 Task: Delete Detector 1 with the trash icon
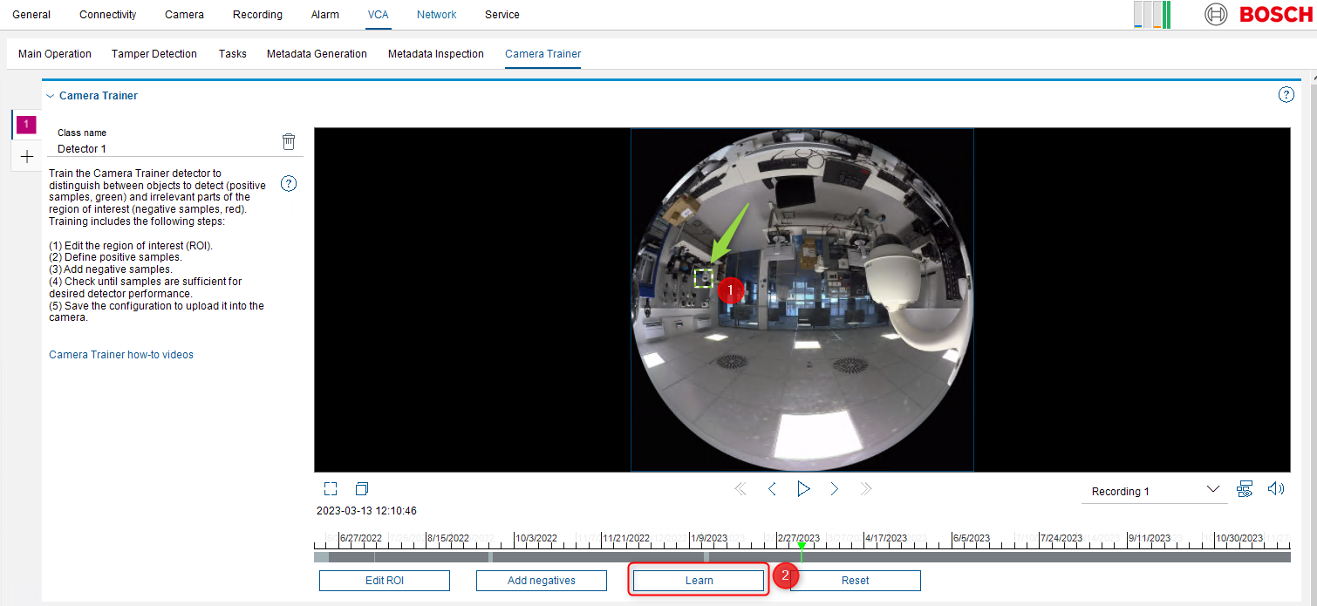(289, 141)
